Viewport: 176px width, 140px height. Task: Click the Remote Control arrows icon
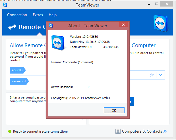12,27
